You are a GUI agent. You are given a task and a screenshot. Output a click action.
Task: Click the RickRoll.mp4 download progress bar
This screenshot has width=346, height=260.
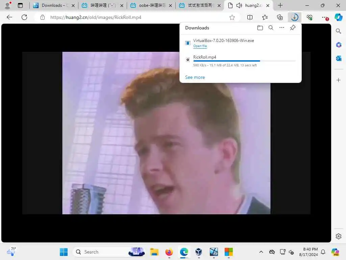(x=244, y=61)
